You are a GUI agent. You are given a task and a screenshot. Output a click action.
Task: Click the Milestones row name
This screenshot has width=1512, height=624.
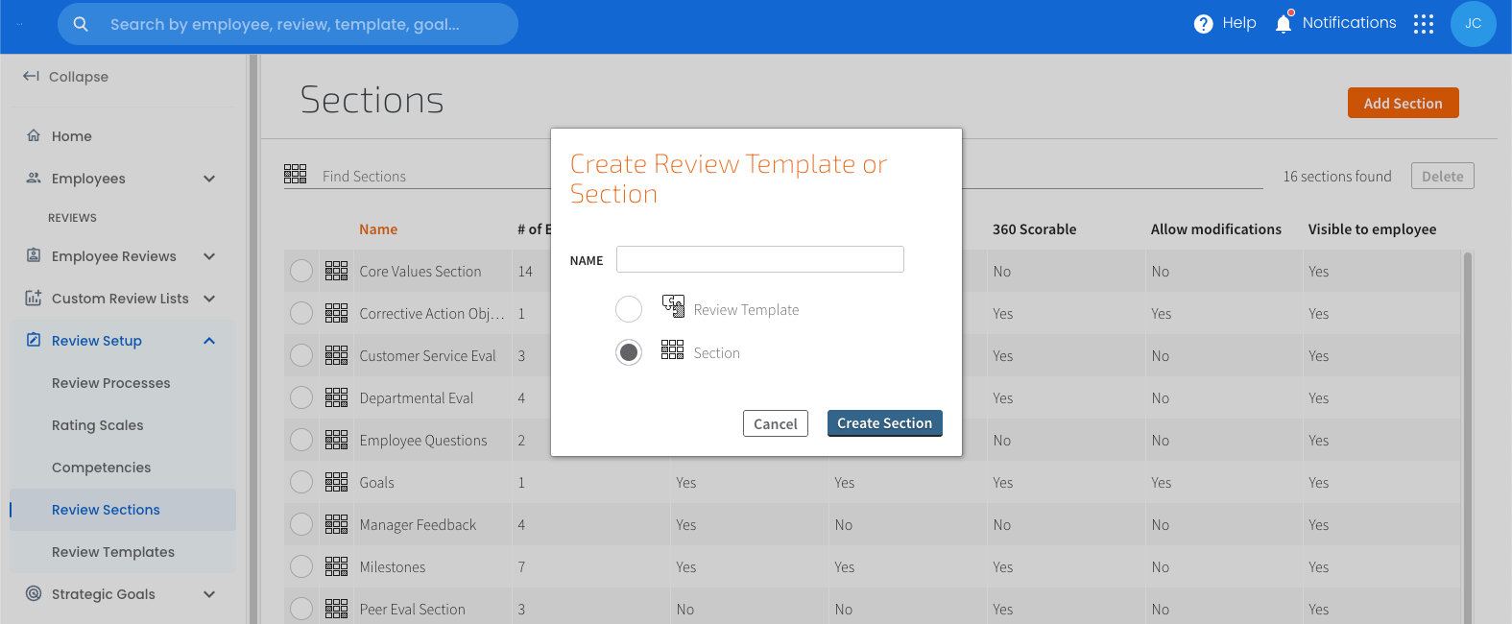coord(393,567)
